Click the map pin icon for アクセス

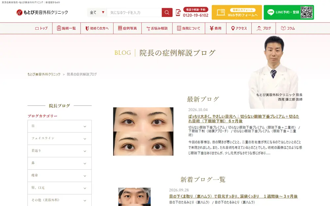pos(233,28)
